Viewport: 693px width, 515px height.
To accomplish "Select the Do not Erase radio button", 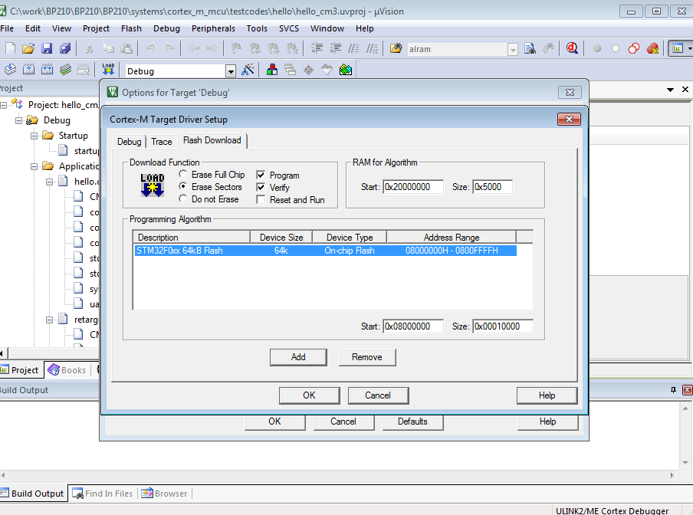I will coord(183,198).
